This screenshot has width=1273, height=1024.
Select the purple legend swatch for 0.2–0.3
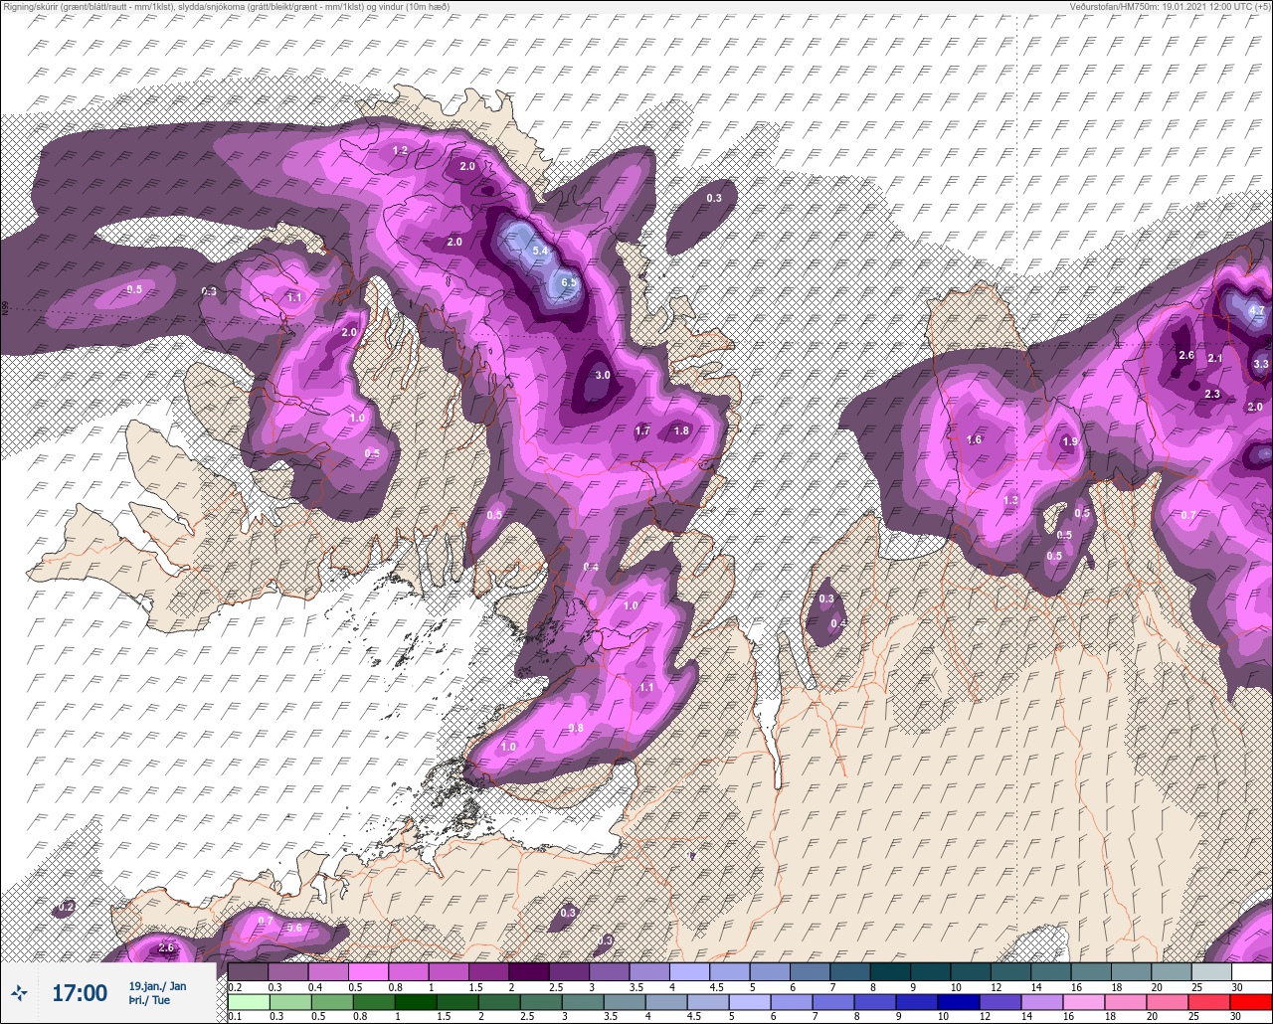tap(248, 971)
